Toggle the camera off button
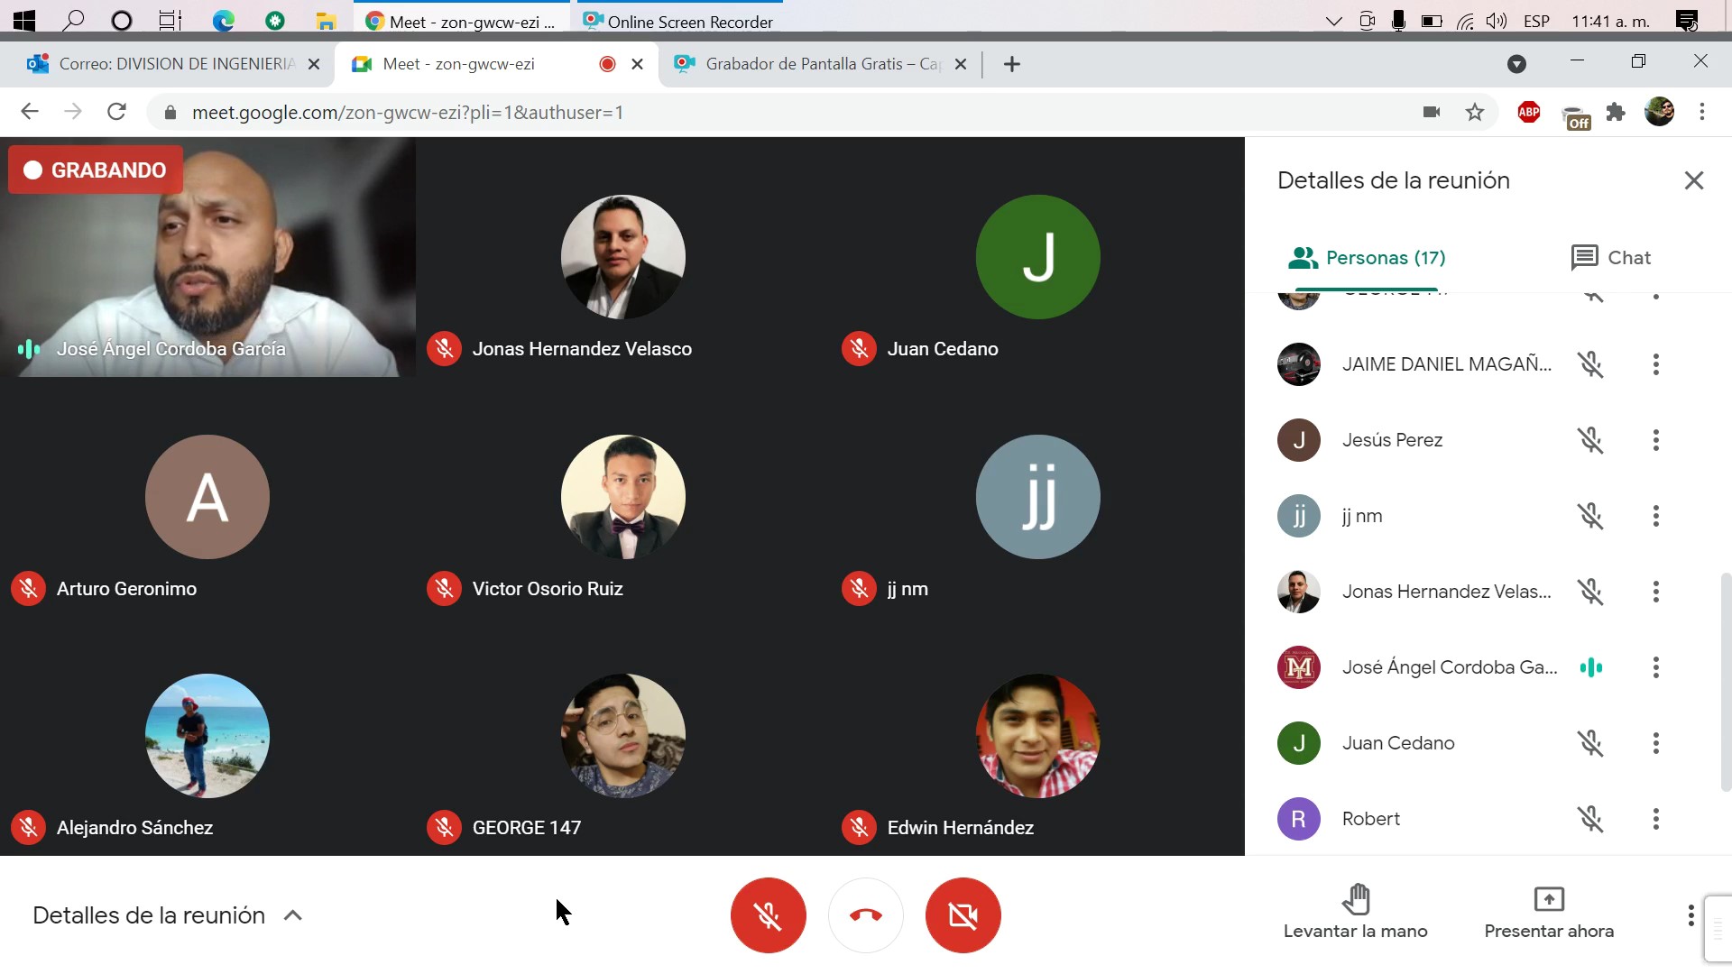 point(963,915)
